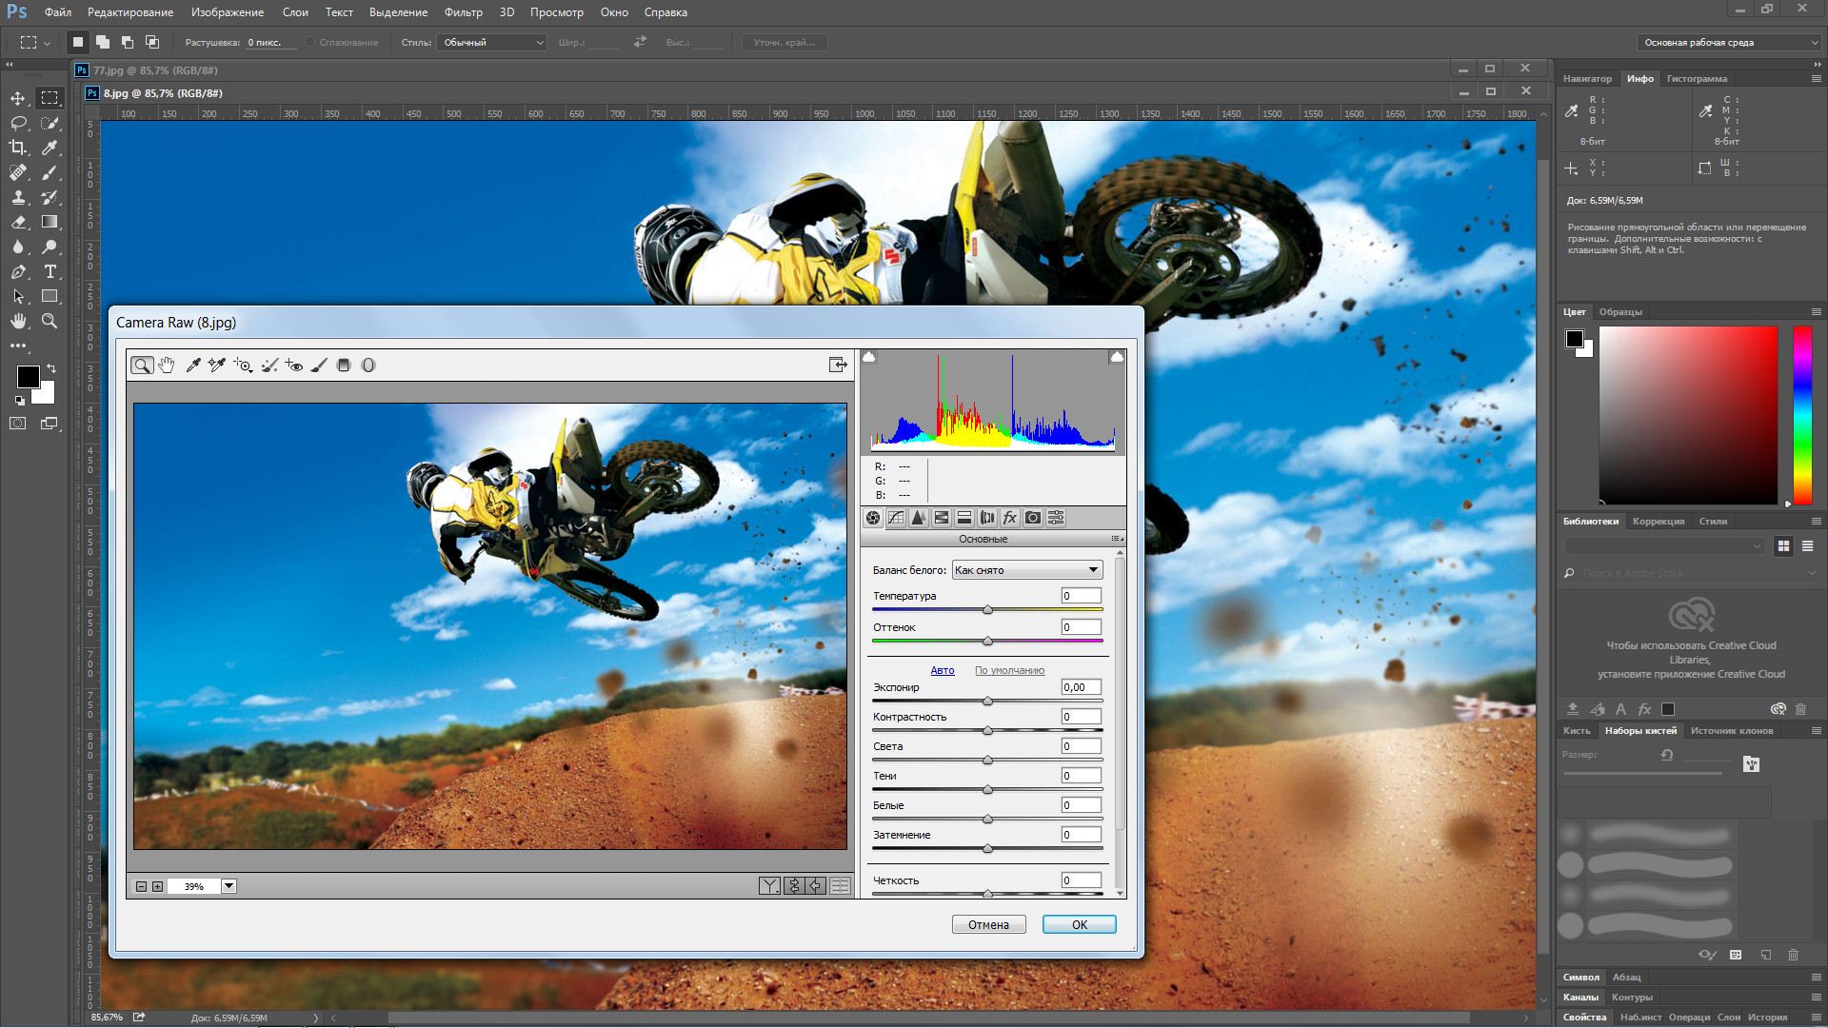The width and height of the screenshot is (1828, 1028).
Task: Click the Авто link
Action: tap(942, 670)
